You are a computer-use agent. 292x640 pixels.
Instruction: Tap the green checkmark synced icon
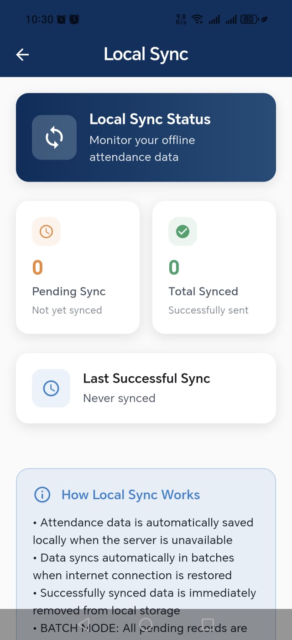tap(182, 232)
